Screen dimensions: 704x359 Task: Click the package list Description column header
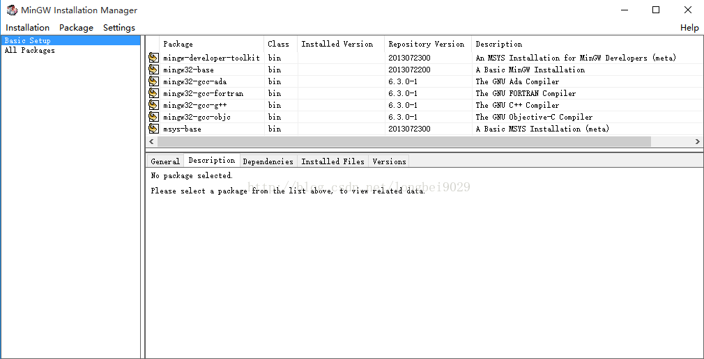point(588,44)
